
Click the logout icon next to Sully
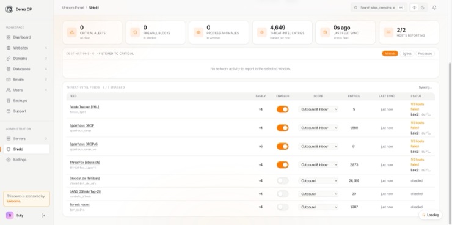43,215
